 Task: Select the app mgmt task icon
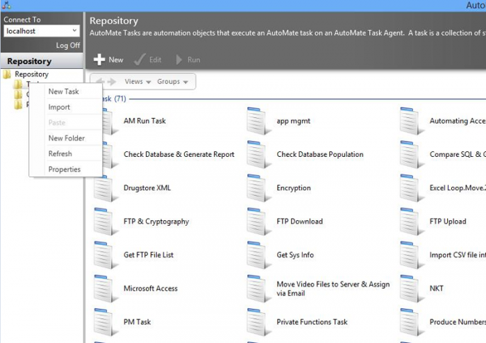coord(258,122)
